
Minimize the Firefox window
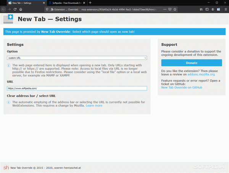[x=208, y=3]
